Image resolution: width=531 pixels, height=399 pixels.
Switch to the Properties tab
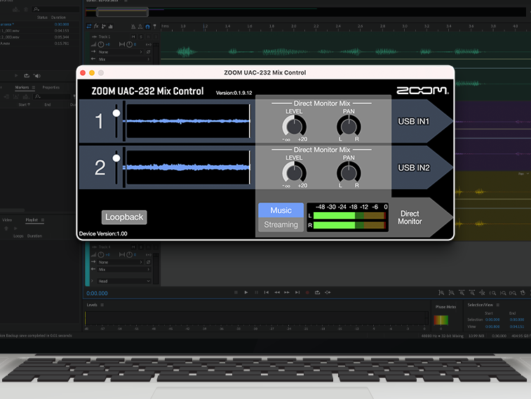point(51,88)
